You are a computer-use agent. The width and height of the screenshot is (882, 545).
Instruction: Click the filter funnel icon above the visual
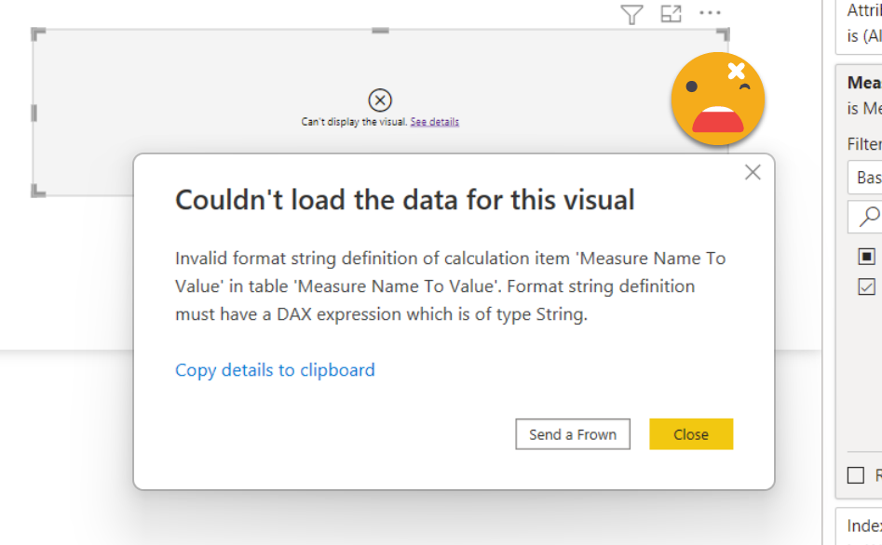tap(631, 14)
